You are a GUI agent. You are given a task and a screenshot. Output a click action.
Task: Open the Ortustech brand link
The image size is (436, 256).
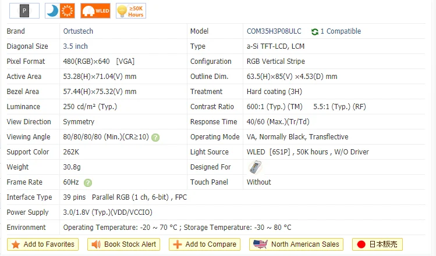[78, 31]
